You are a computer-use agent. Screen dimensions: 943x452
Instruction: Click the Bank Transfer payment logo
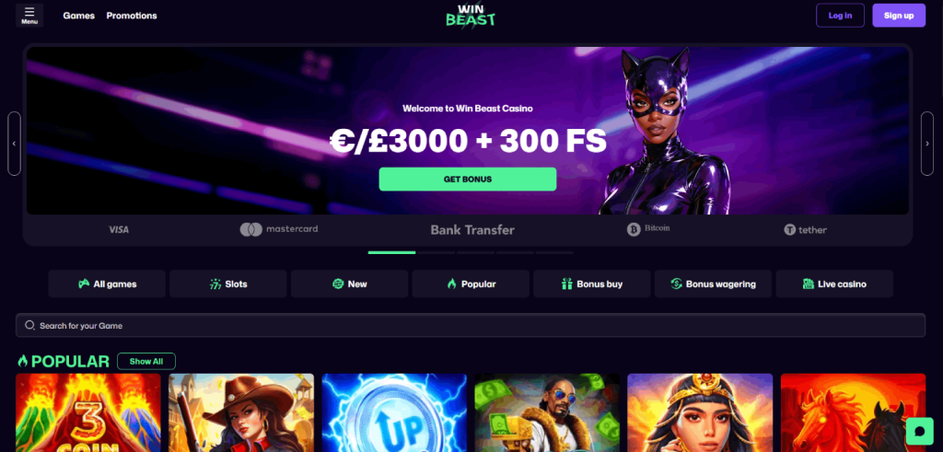pyautogui.click(x=472, y=229)
